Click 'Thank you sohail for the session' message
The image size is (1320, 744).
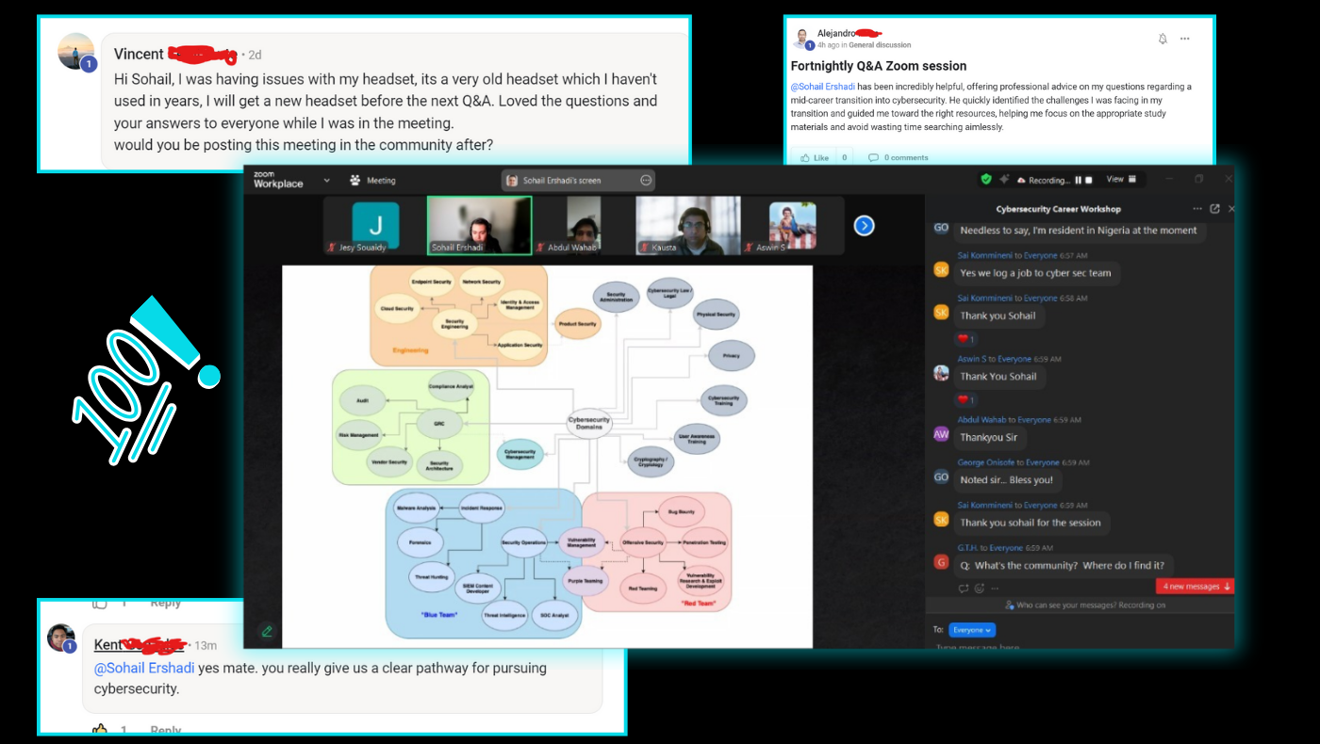[x=1031, y=523]
